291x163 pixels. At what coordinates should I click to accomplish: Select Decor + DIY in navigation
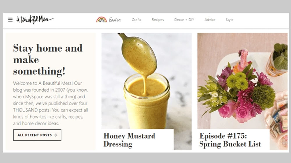click(x=184, y=20)
